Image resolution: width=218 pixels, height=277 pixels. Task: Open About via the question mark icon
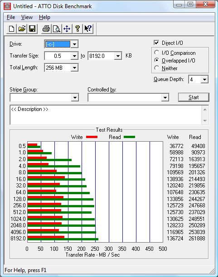click(78, 29)
